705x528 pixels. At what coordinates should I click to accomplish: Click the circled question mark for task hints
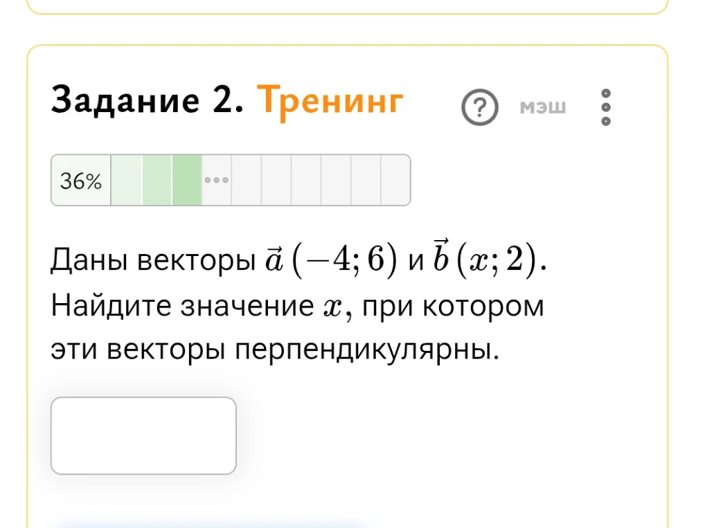click(x=481, y=107)
